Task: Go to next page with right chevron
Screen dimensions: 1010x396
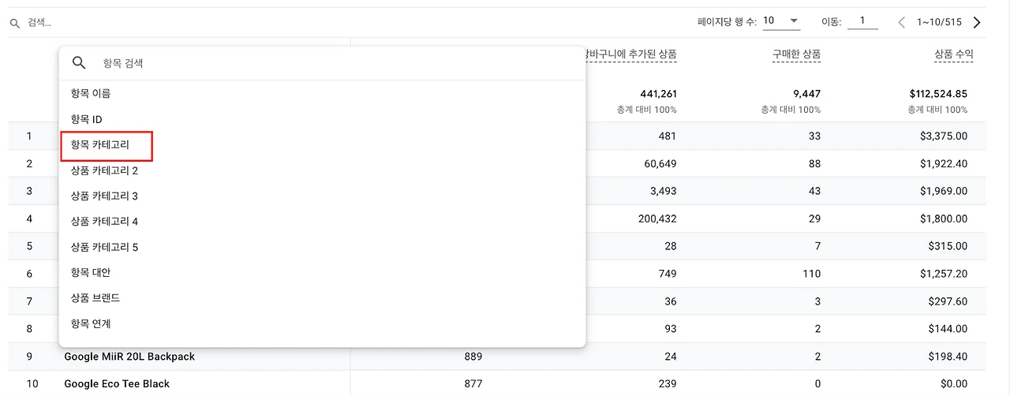Action: 977,22
